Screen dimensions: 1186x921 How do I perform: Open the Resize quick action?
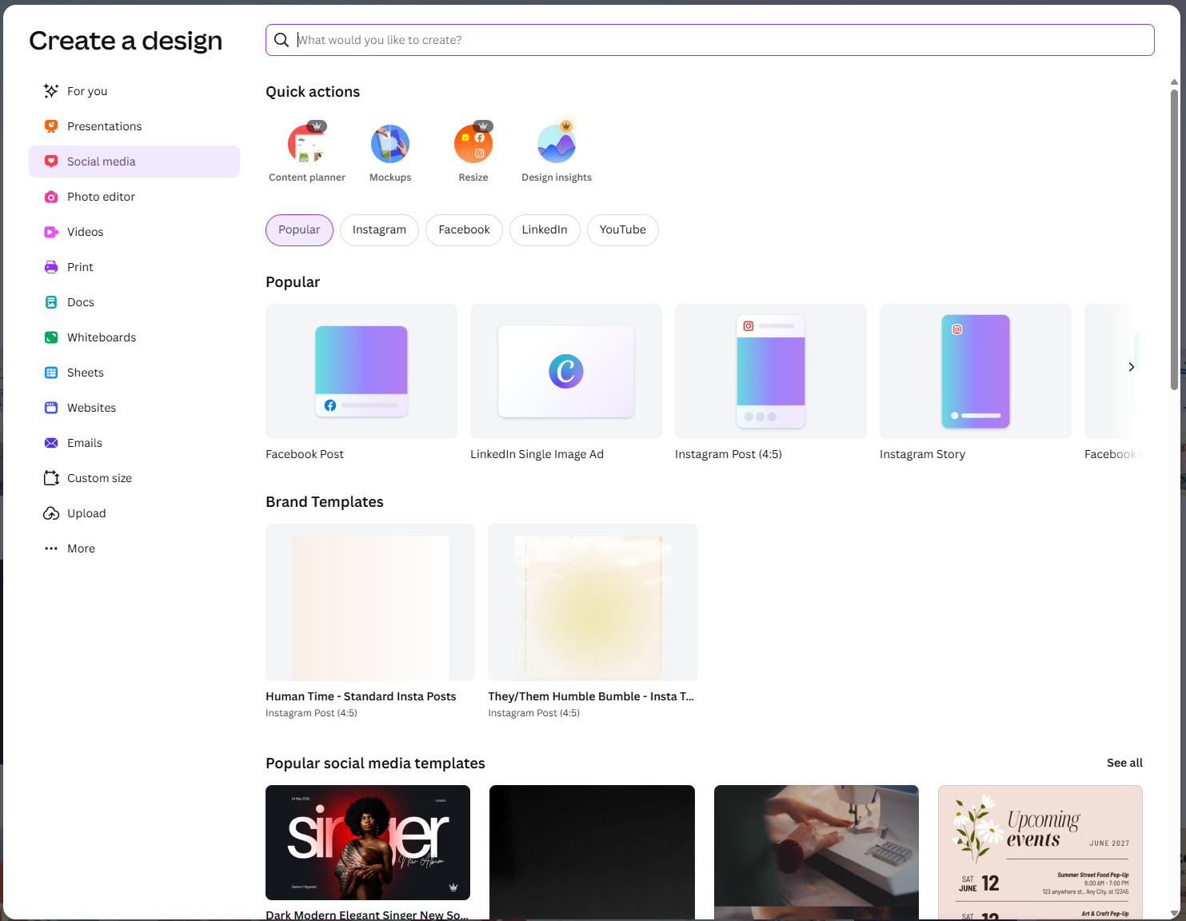coord(473,145)
